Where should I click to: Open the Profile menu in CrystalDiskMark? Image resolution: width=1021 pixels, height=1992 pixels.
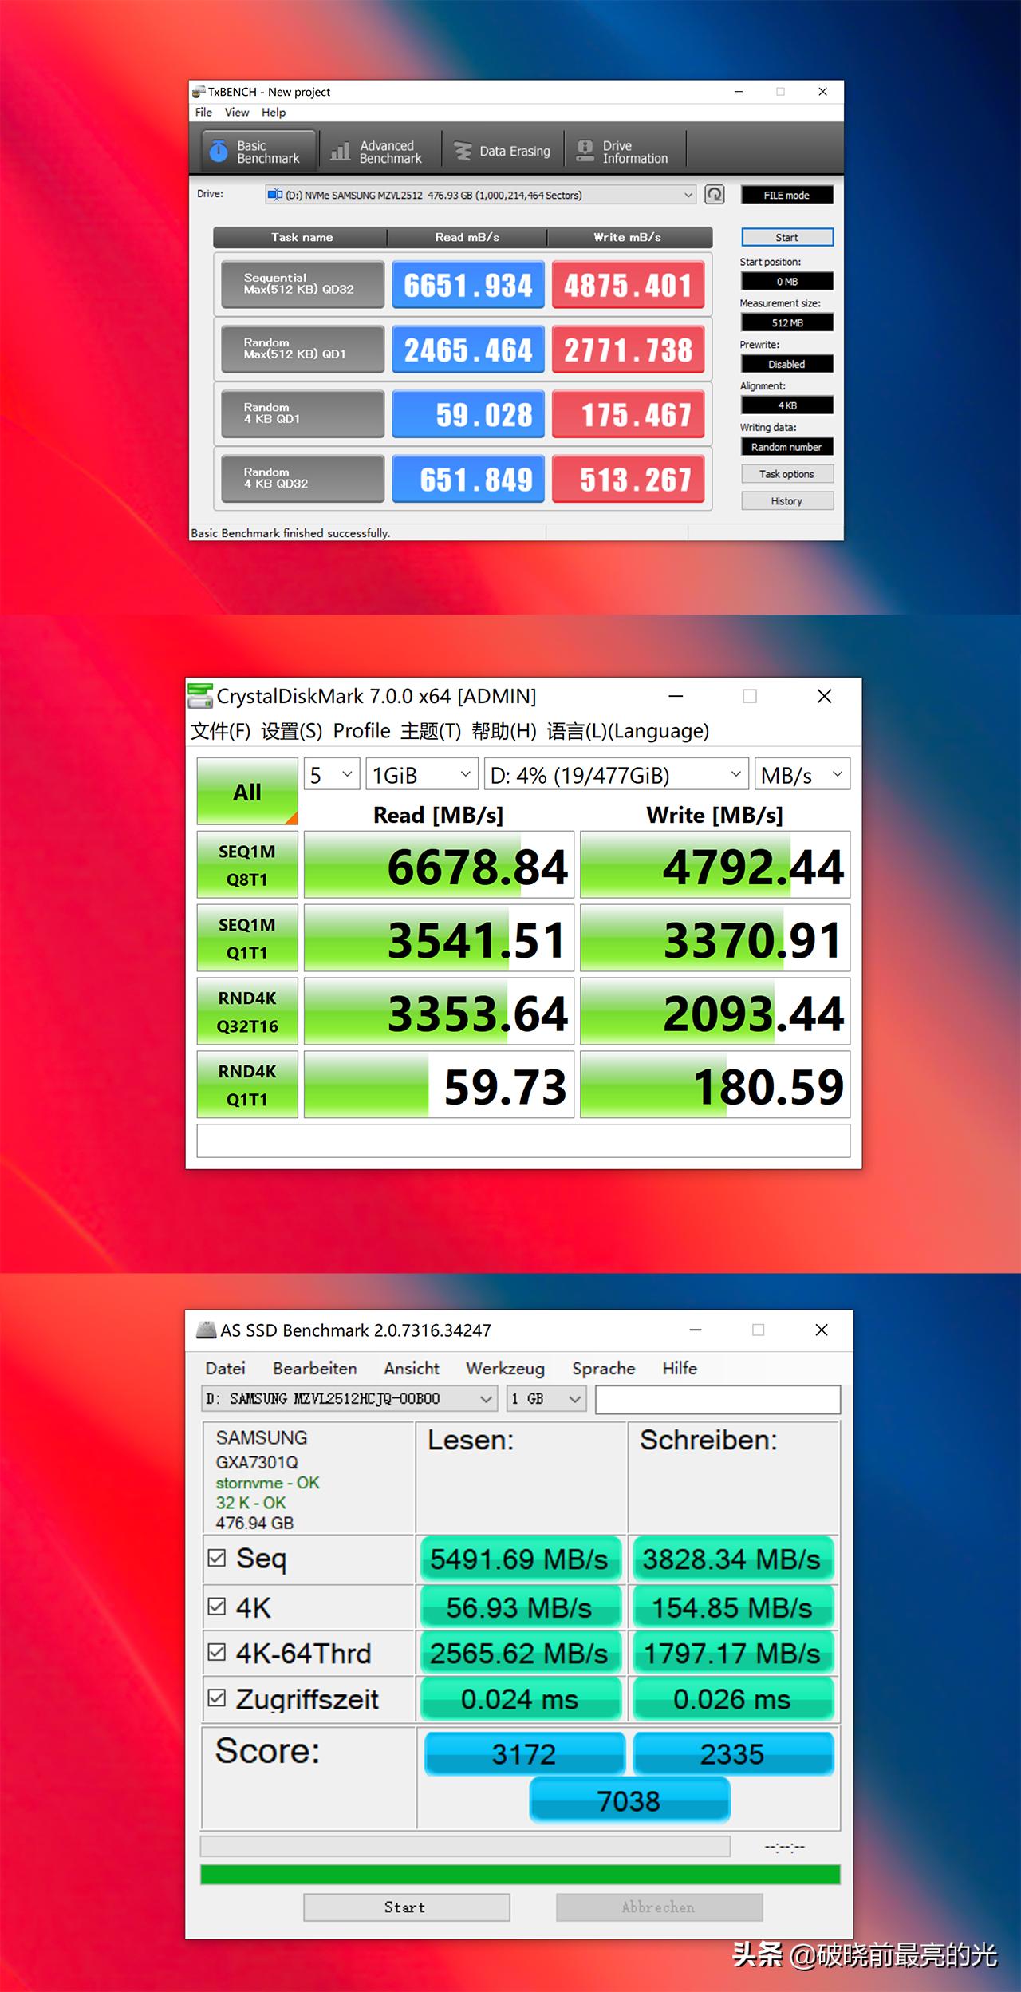[362, 731]
